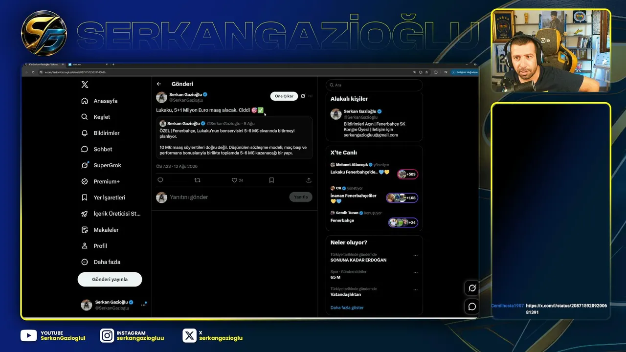Switch to the first X browser tab
Image resolution: width=626 pixels, height=352 pixels.
point(45,65)
